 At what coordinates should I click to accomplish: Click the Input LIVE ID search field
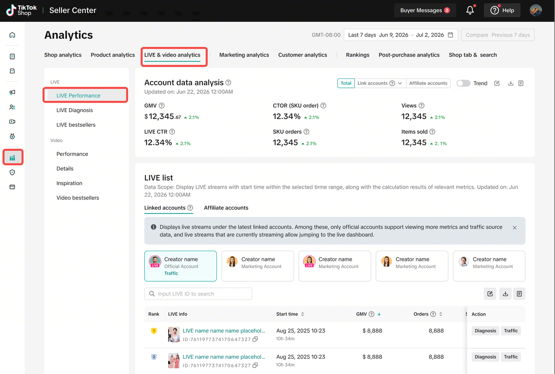198,294
